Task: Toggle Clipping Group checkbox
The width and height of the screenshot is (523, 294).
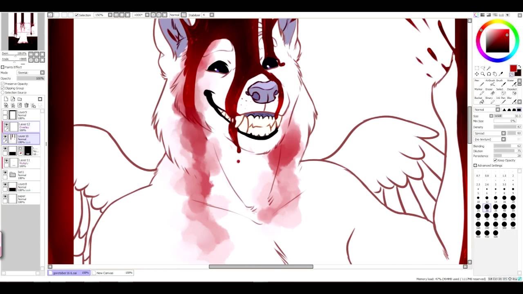Action: click(x=3, y=88)
